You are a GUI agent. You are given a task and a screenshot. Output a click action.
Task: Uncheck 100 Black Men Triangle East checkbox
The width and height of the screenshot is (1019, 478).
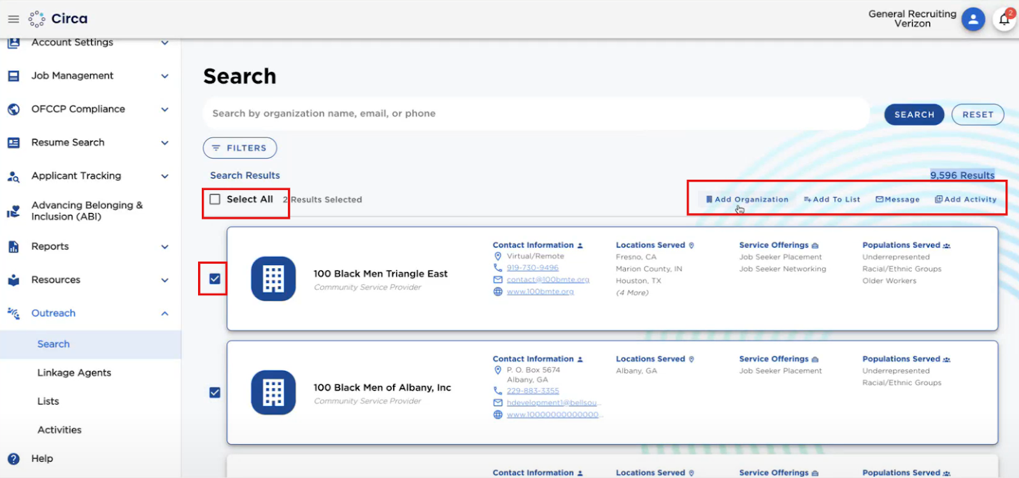click(215, 279)
